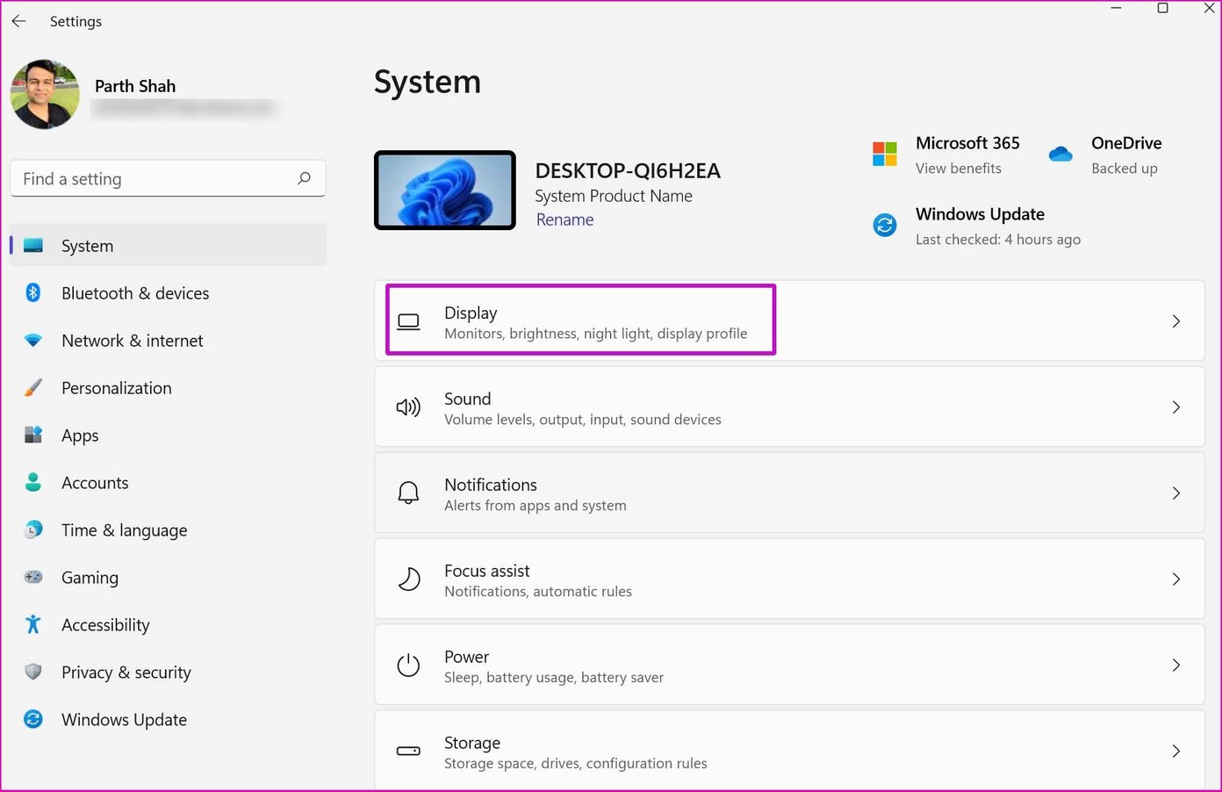Image resolution: width=1222 pixels, height=792 pixels.
Task: Select Accessibility label in sidebar
Action: click(105, 625)
